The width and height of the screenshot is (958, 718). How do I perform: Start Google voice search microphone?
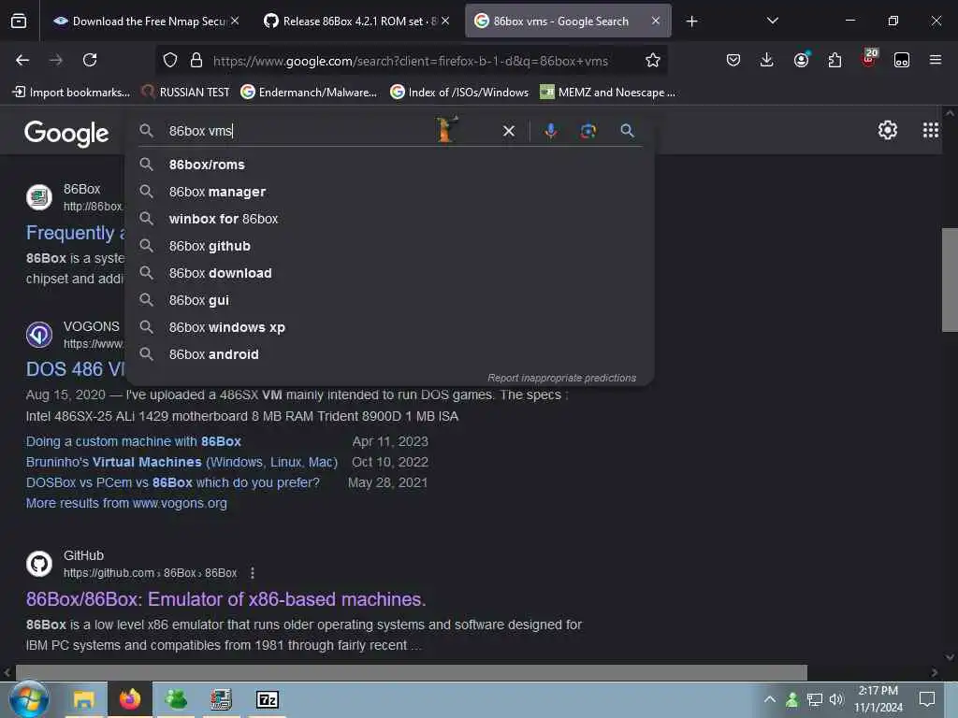coord(550,131)
